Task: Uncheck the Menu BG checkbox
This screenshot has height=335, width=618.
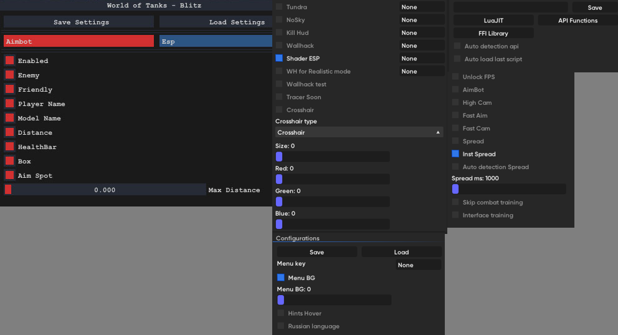Action: pyautogui.click(x=280, y=278)
